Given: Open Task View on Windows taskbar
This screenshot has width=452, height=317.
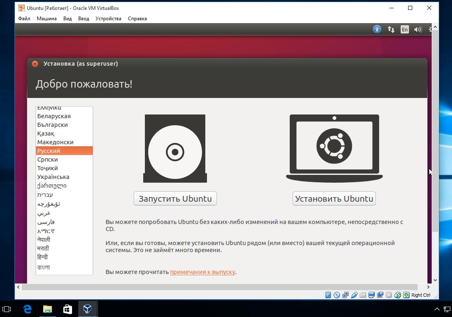Looking at the screenshot, I should point(7,309).
